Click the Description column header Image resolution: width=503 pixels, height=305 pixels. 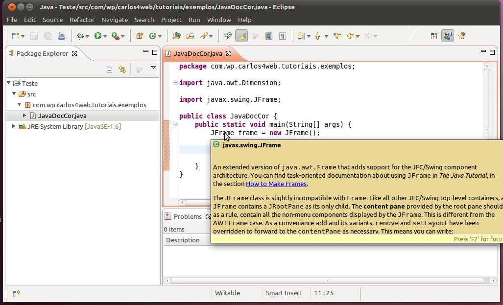(183, 240)
